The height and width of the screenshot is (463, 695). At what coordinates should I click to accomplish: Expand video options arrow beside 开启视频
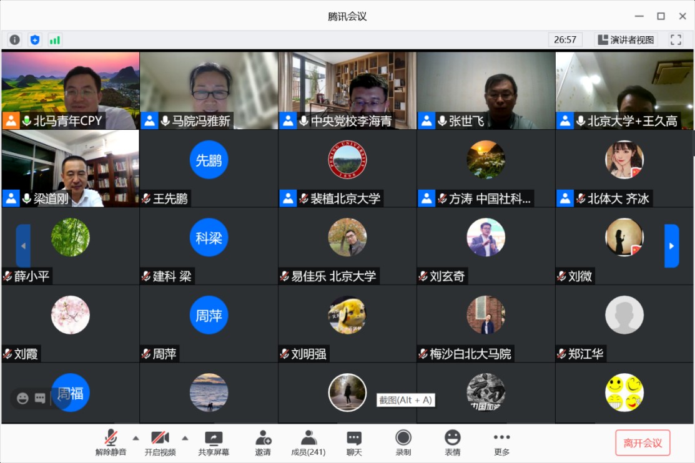pyautogui.click(x=185, y=437)
